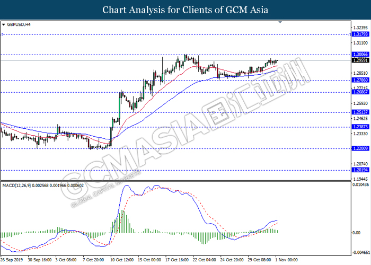Click the 1.31100 scale value
The height and width of the screenshot is (265, 371).
(360, 43)
